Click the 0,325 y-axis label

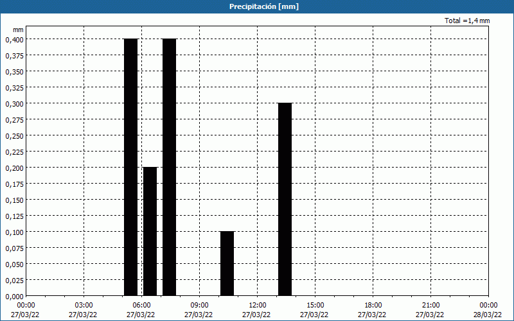(14, 88)
